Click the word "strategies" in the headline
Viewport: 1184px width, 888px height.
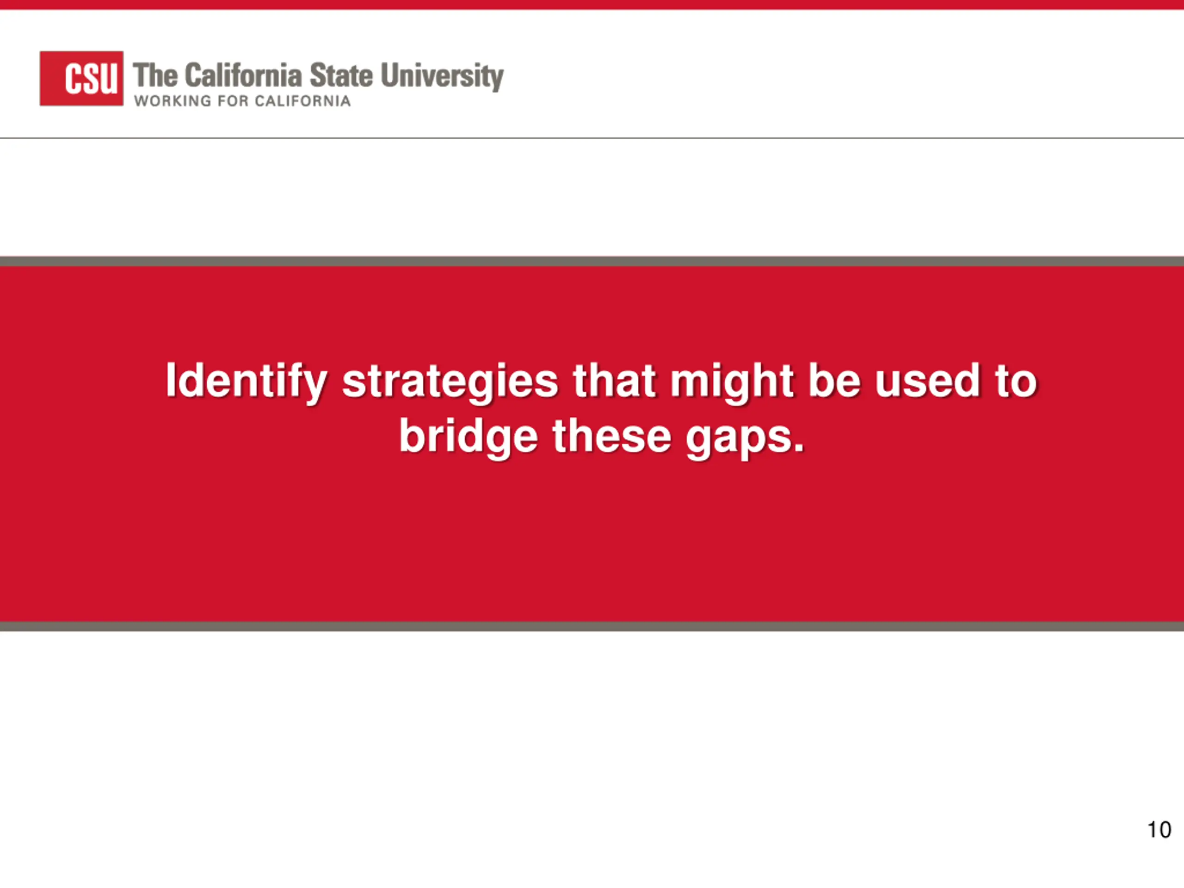[x=450, y=381]
